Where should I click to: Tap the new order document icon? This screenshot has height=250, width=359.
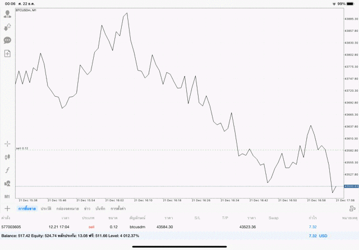click(x=7, y=53)
